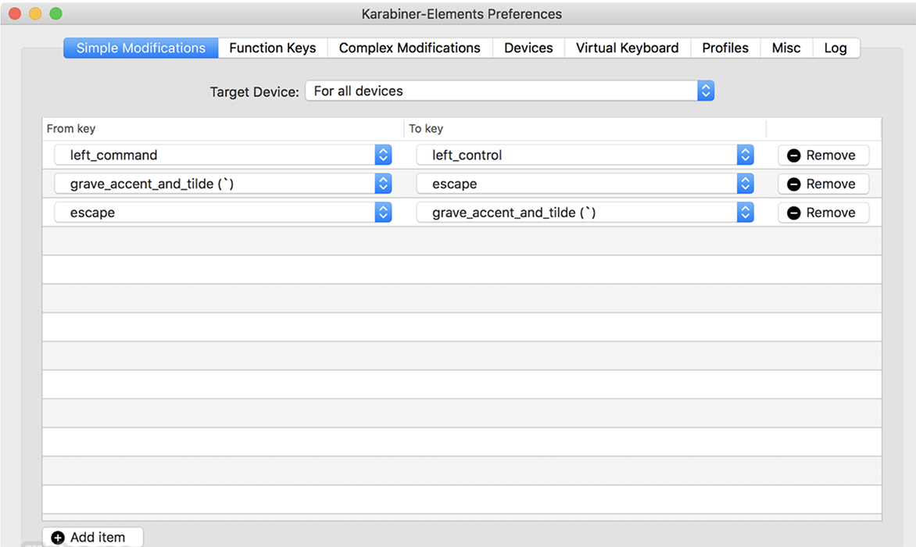
Task: Click the plus icon beside Add item
Action: (58, 538)
